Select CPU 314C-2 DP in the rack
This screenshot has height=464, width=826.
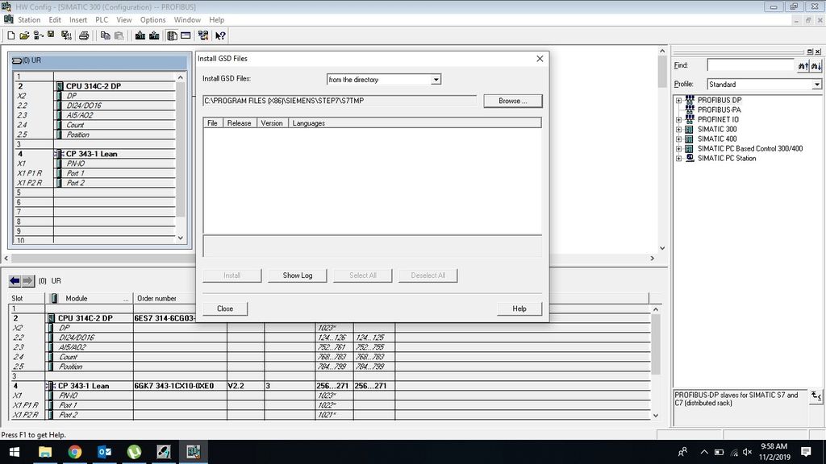coord(94,85)
